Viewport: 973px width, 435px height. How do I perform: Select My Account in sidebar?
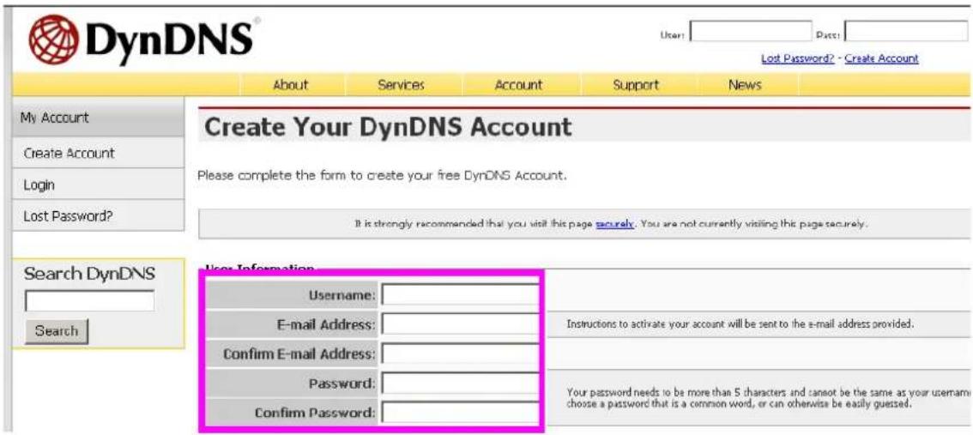click(98, 118)
